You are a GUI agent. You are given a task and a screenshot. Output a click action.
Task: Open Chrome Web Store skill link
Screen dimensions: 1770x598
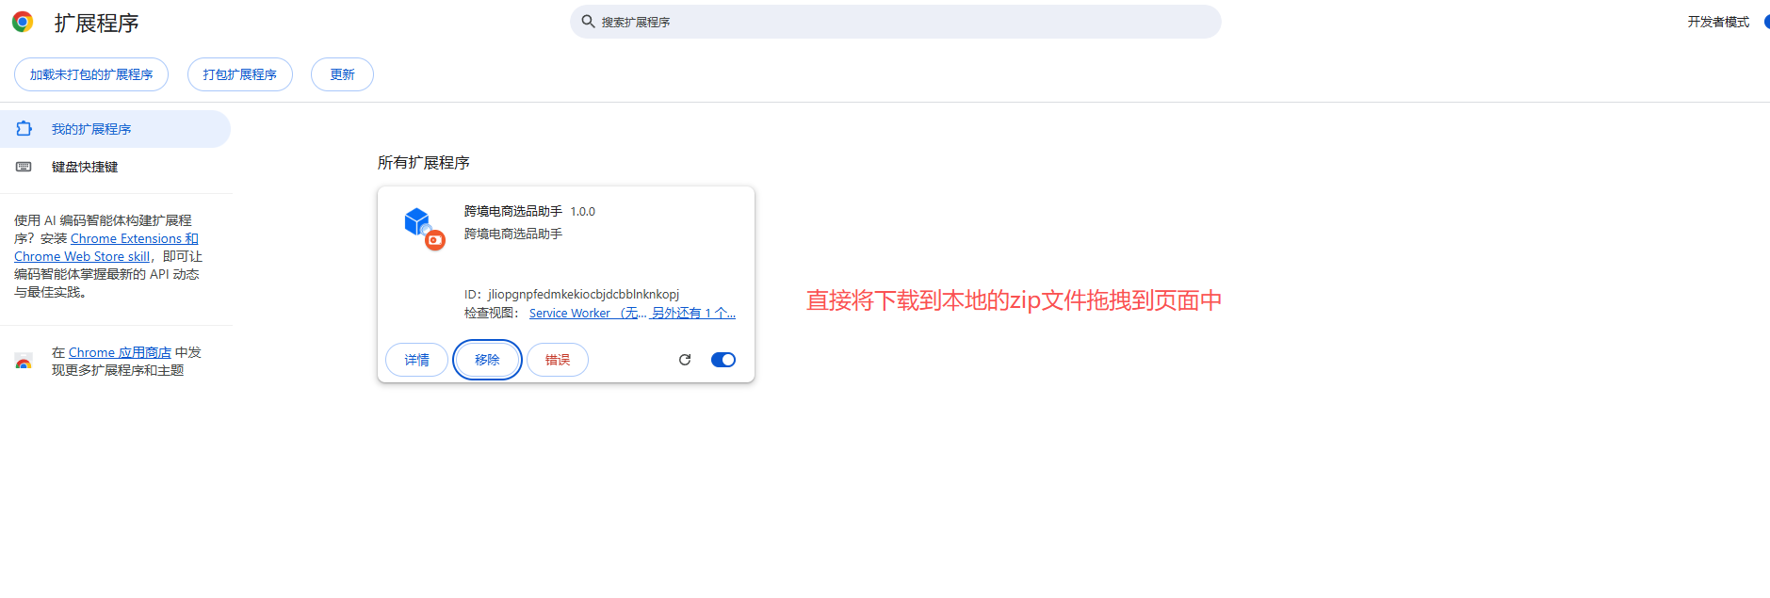coord(82,256)
